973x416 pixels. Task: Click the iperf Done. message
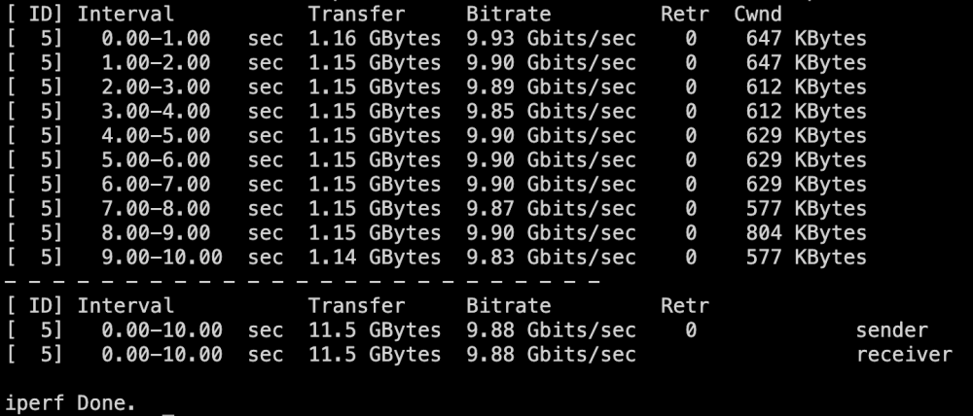[x=71, y=403]
